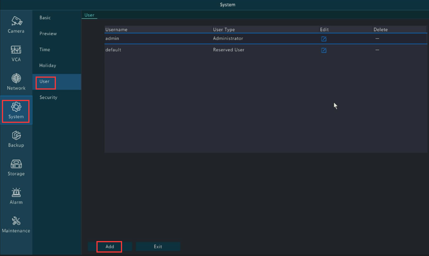Select the admin row in user list
429x256 pixels.
(x=153, y=39)
